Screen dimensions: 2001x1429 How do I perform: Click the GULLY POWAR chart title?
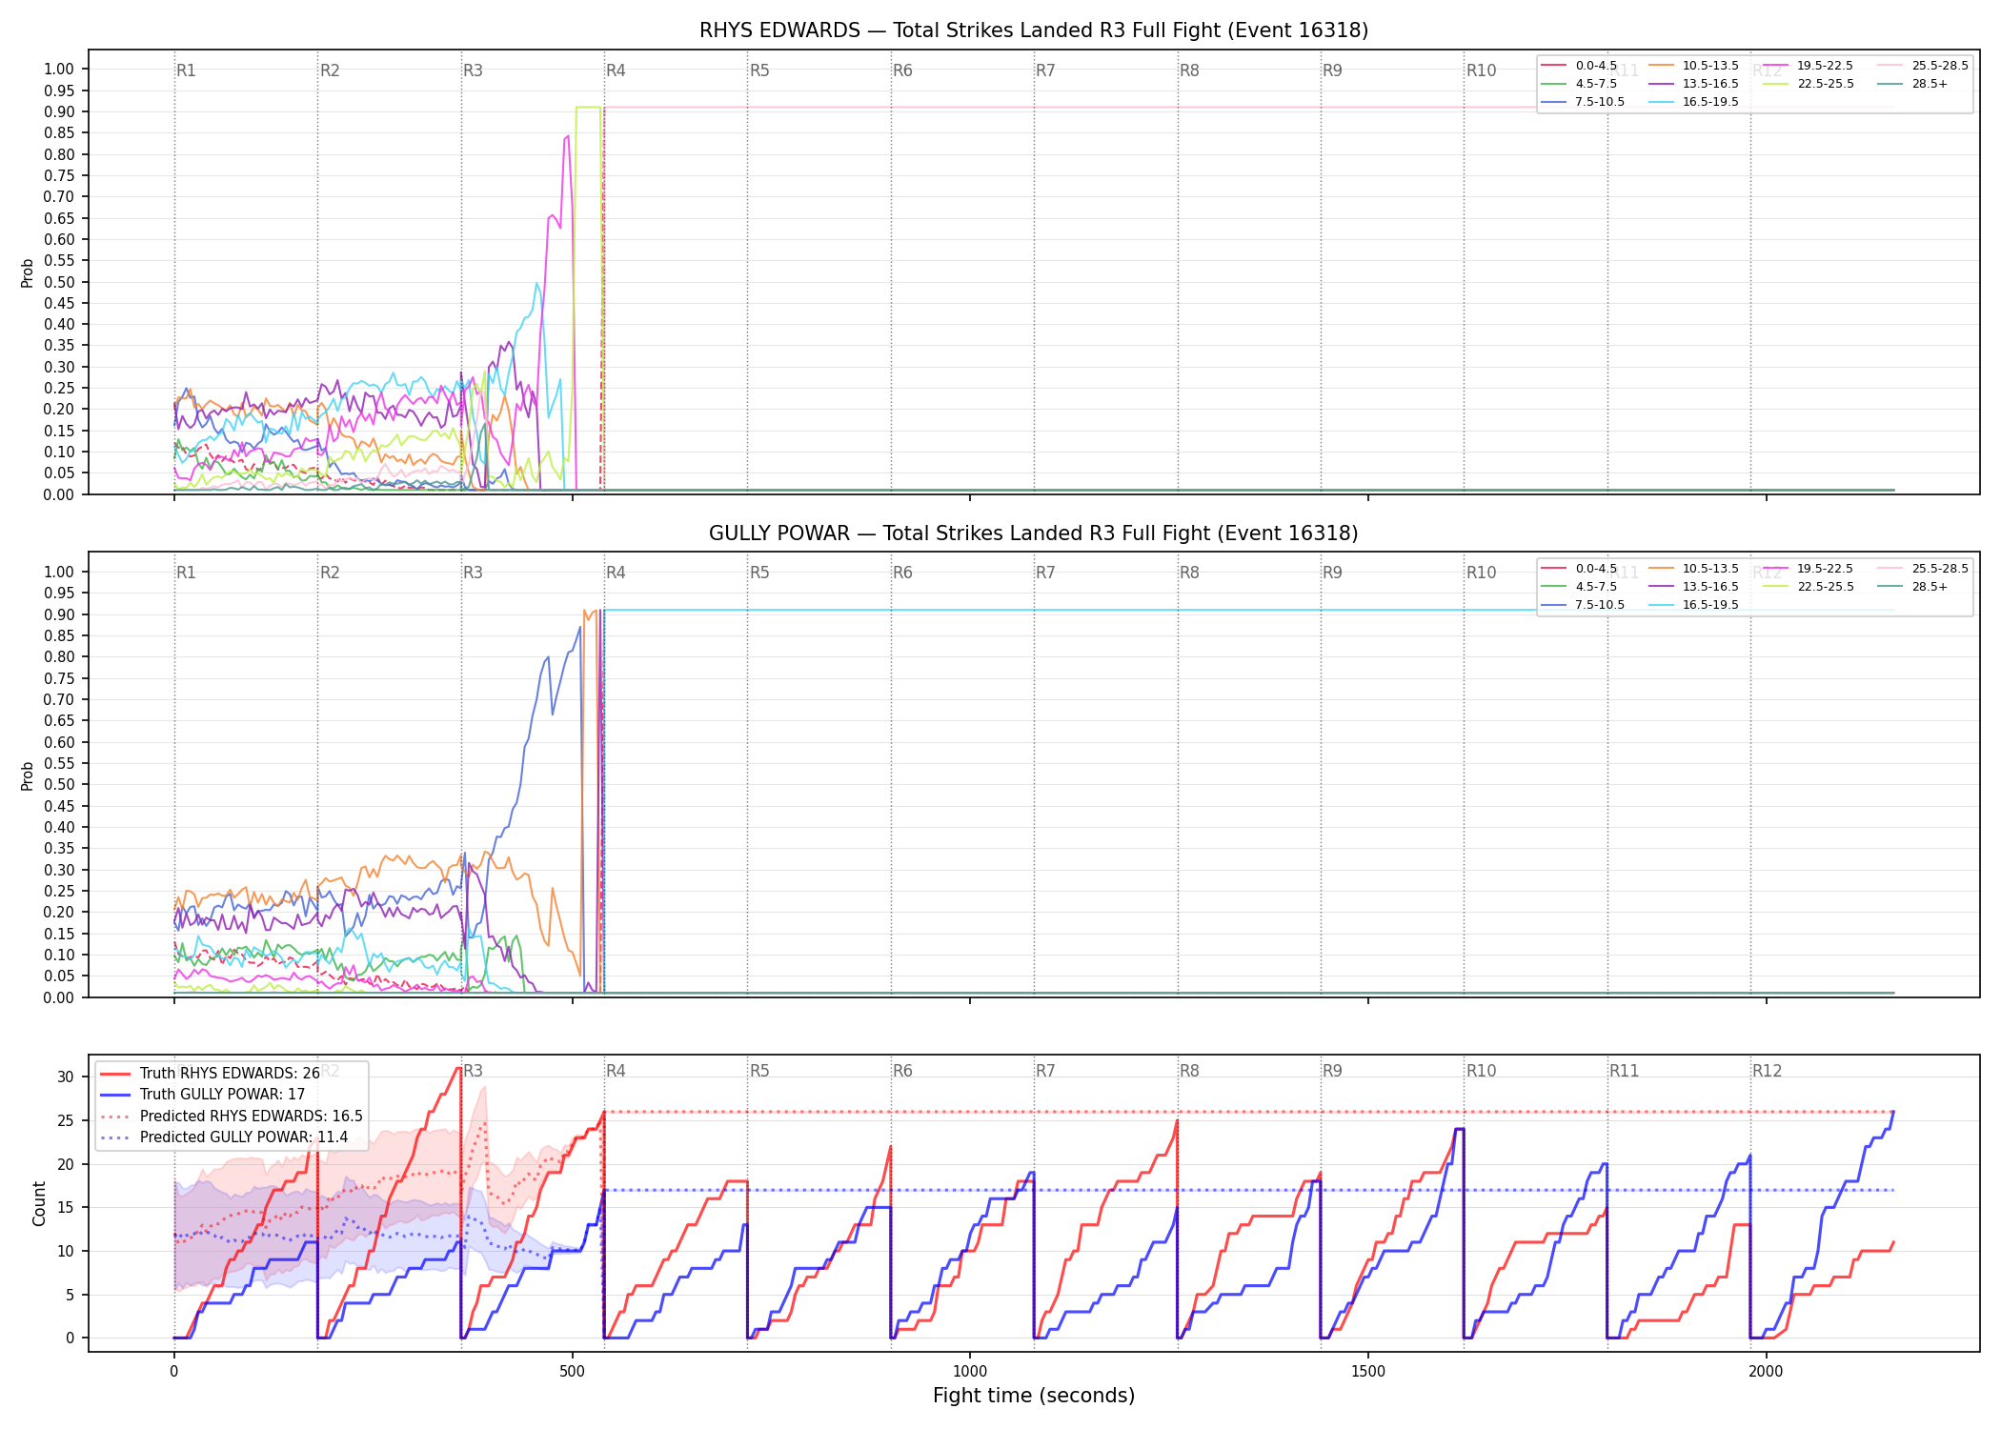tap(1034, 533)
